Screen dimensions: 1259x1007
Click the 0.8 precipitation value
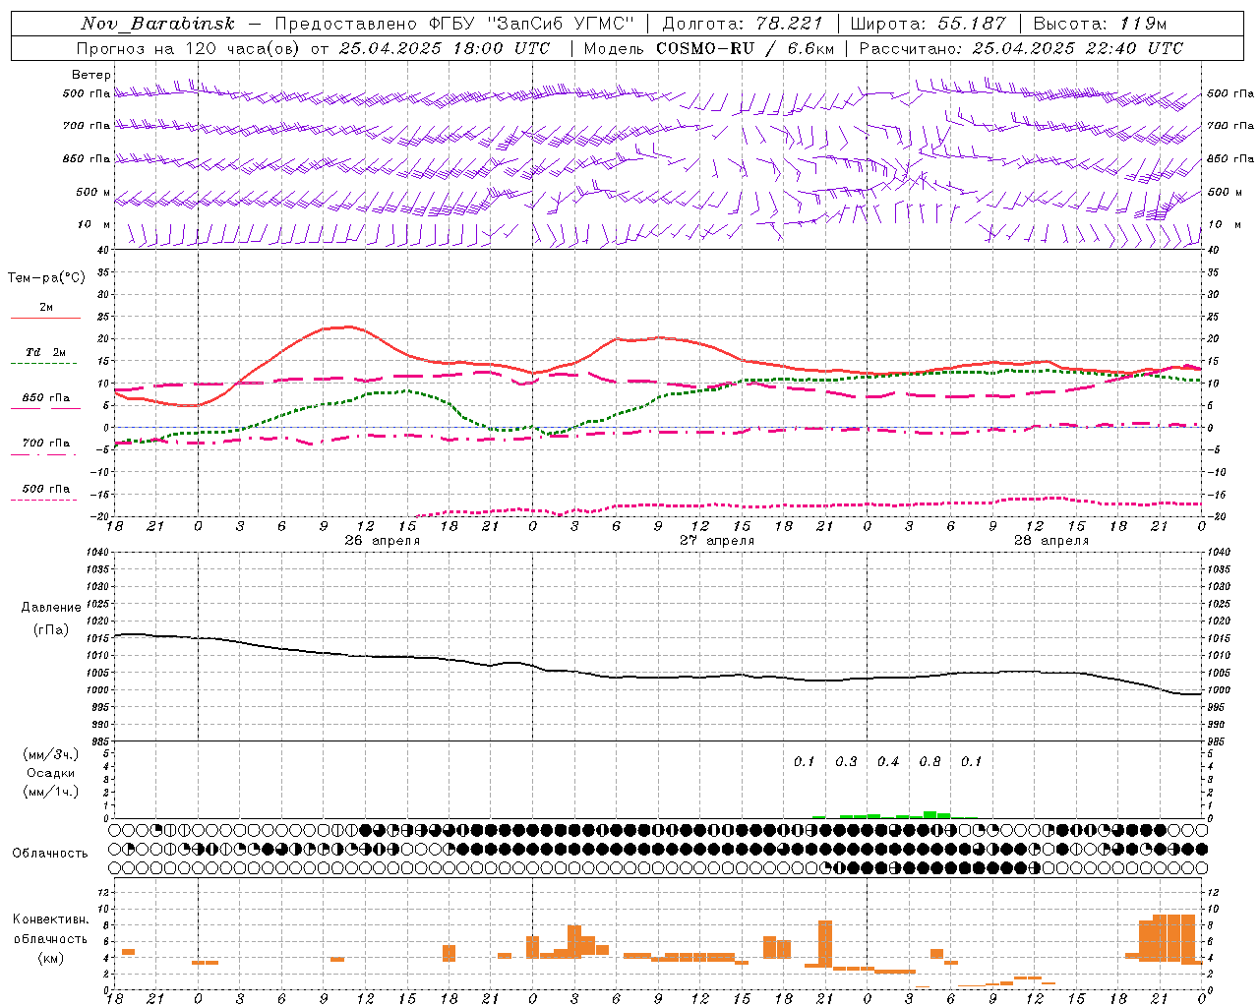929,762
